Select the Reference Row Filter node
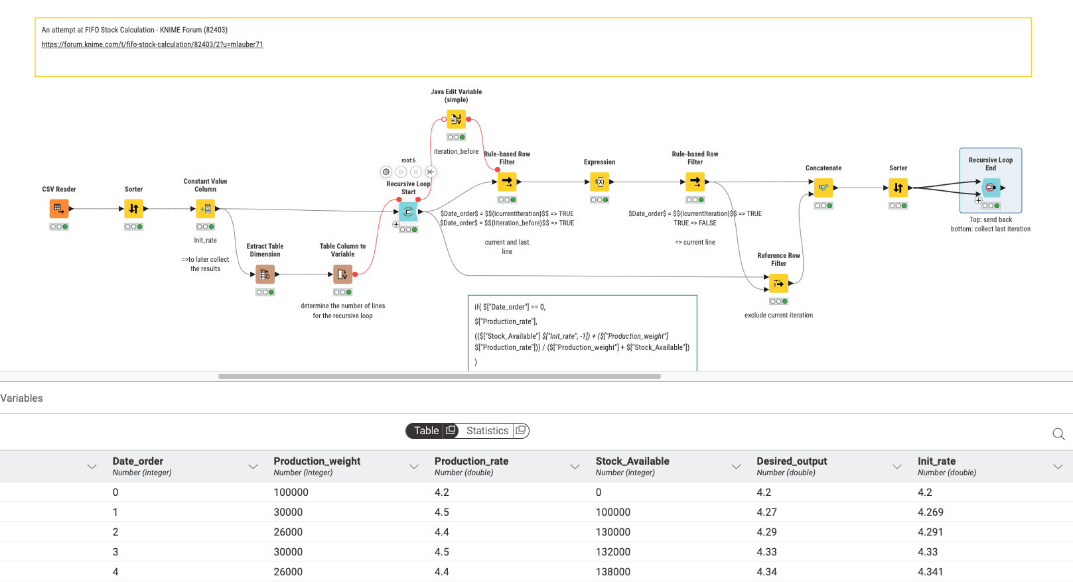This screenshot has height=582, width=1073. tap(778, 284)
